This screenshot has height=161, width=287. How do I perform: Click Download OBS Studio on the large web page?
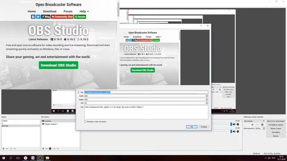click(58, 65)
